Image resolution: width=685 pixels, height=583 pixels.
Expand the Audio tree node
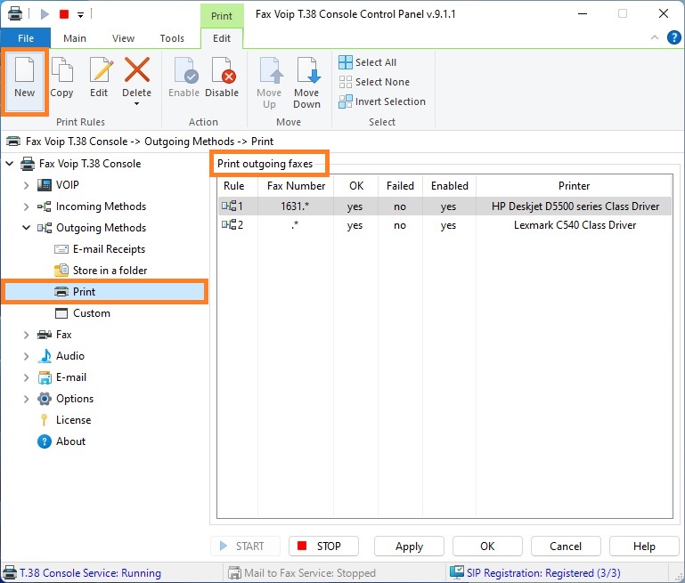pyautogui.click(x=26, y=357)
